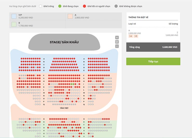Click the Tổng cộng total bar
The width and height of the screenshot is (192, 138).
[x=153, y=47]
